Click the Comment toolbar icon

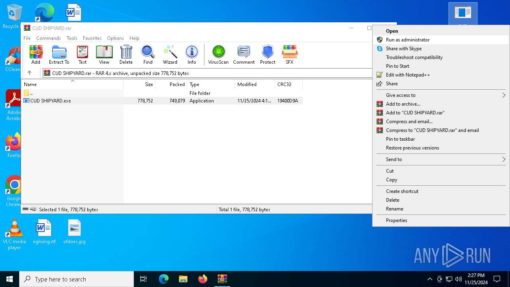[244, 55]
